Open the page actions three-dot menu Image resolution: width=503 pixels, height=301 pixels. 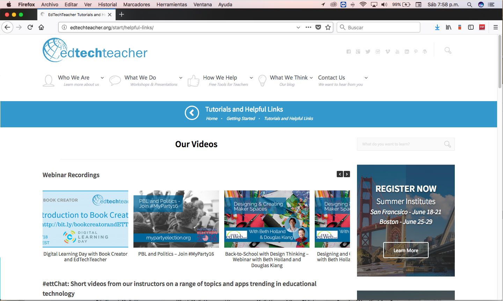[x=308, y=27]
